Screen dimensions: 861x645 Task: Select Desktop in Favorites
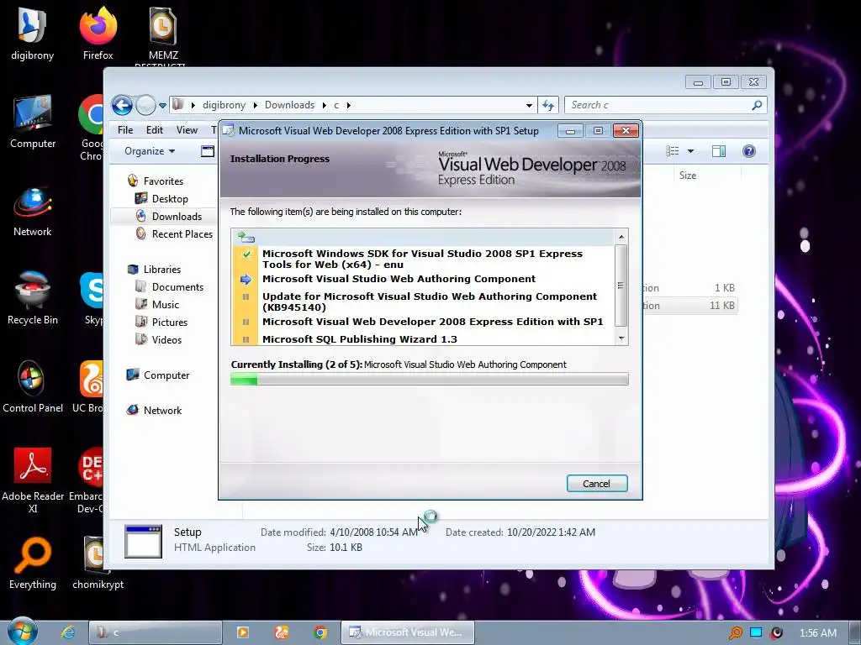coord(170,198)
